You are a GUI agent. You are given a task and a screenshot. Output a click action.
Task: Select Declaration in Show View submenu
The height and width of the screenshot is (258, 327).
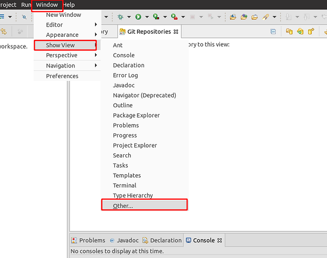145,65
